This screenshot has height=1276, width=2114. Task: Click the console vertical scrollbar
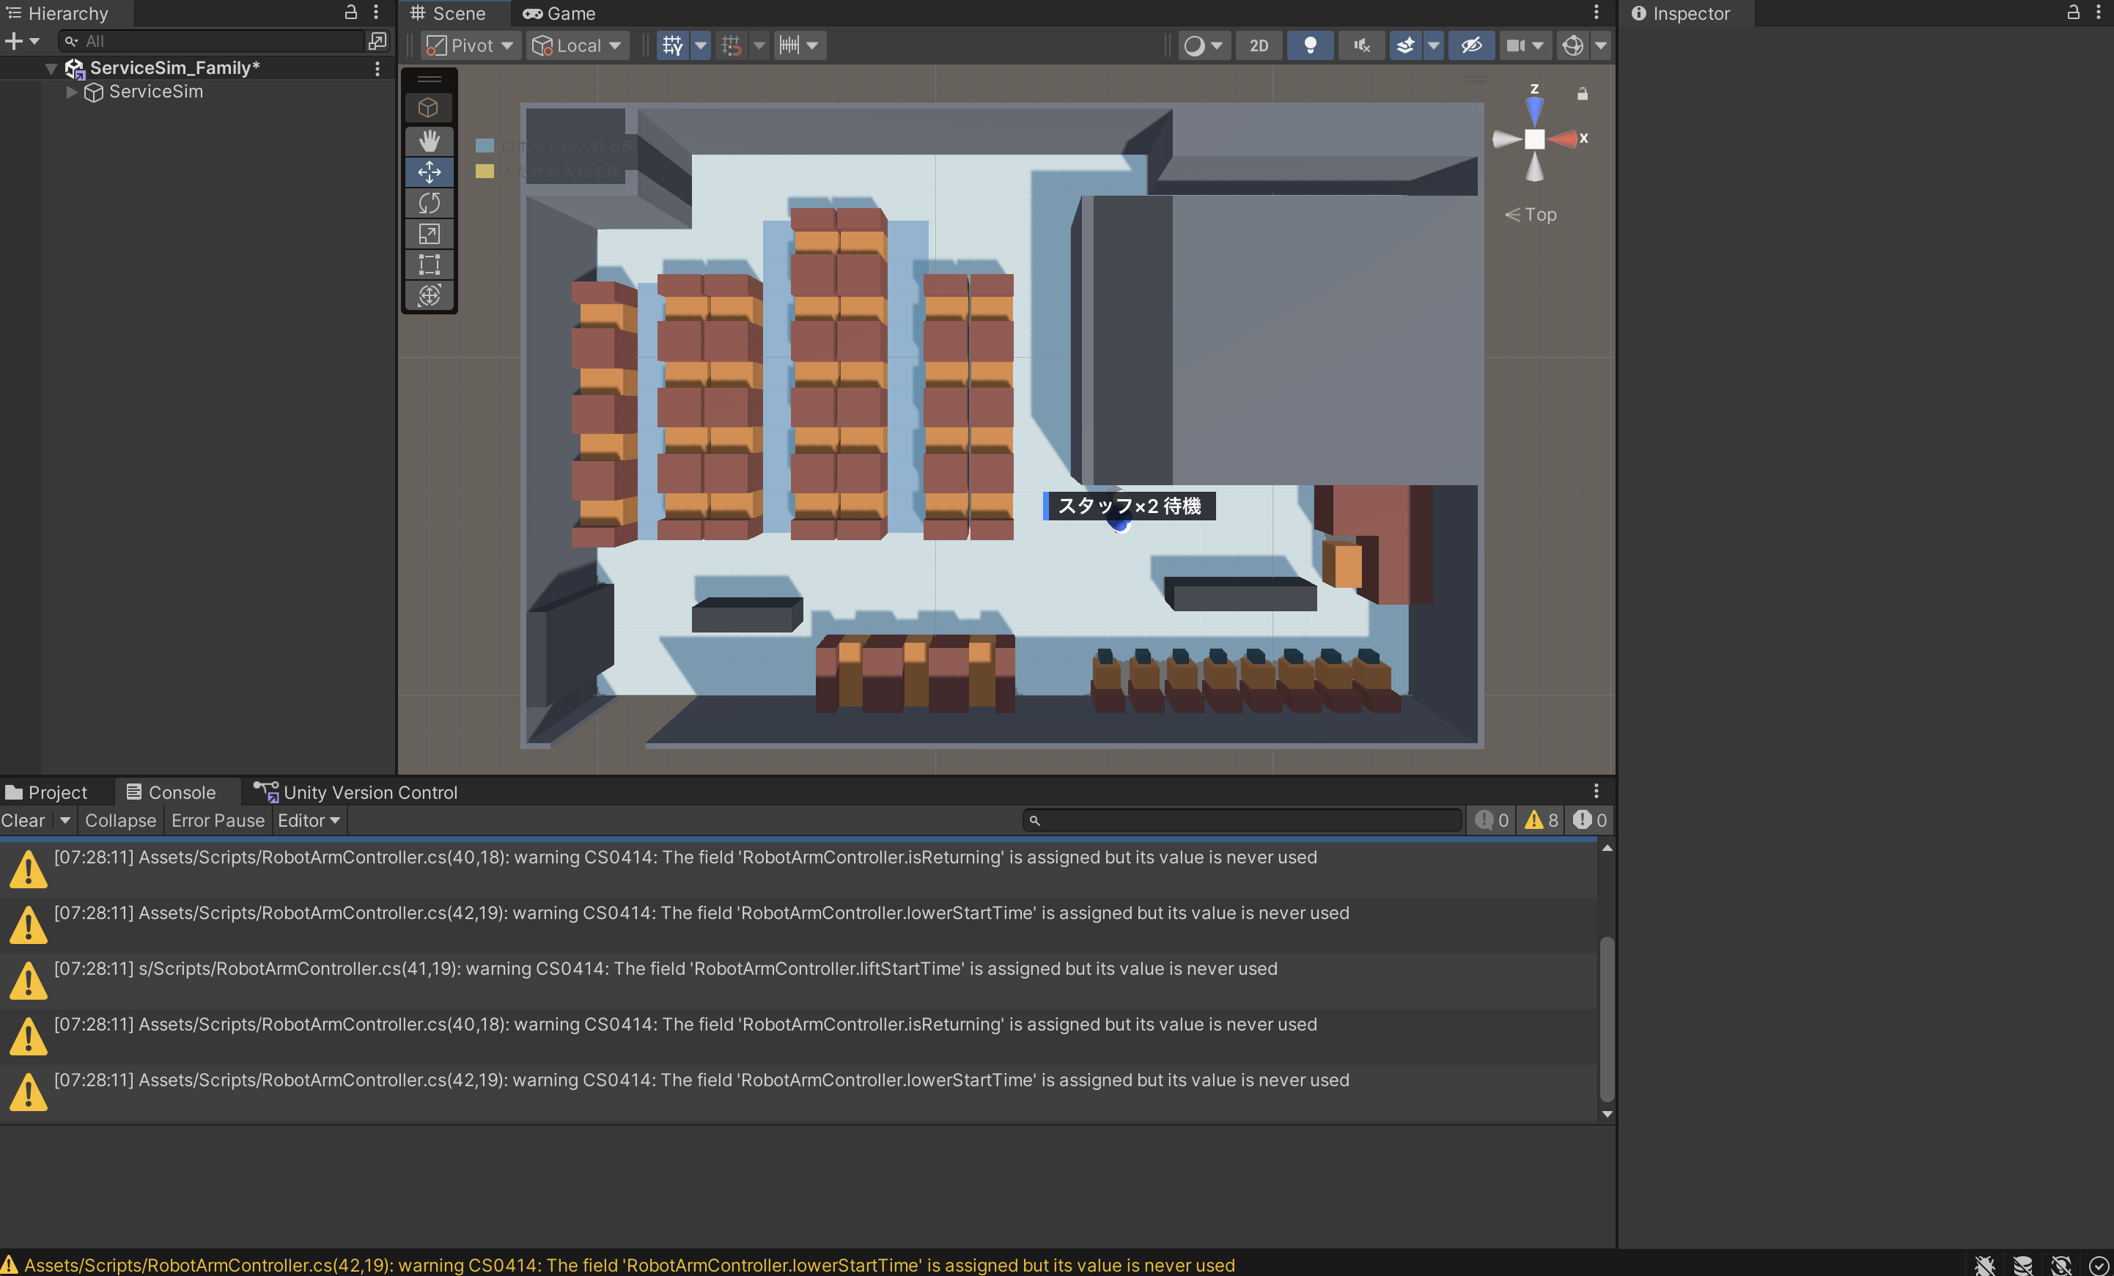[1607, 1019]
